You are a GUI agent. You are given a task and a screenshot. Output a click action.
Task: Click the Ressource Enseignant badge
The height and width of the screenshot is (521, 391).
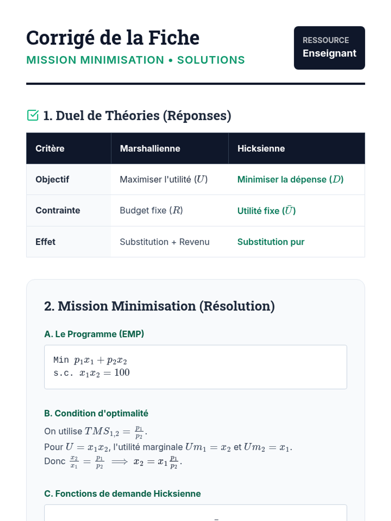(x=329, y=48)
